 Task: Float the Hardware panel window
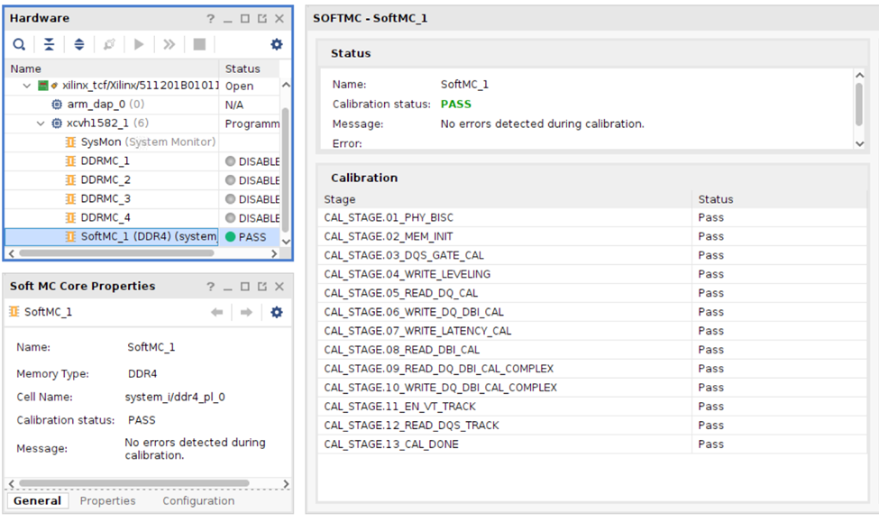pos(261,19)
